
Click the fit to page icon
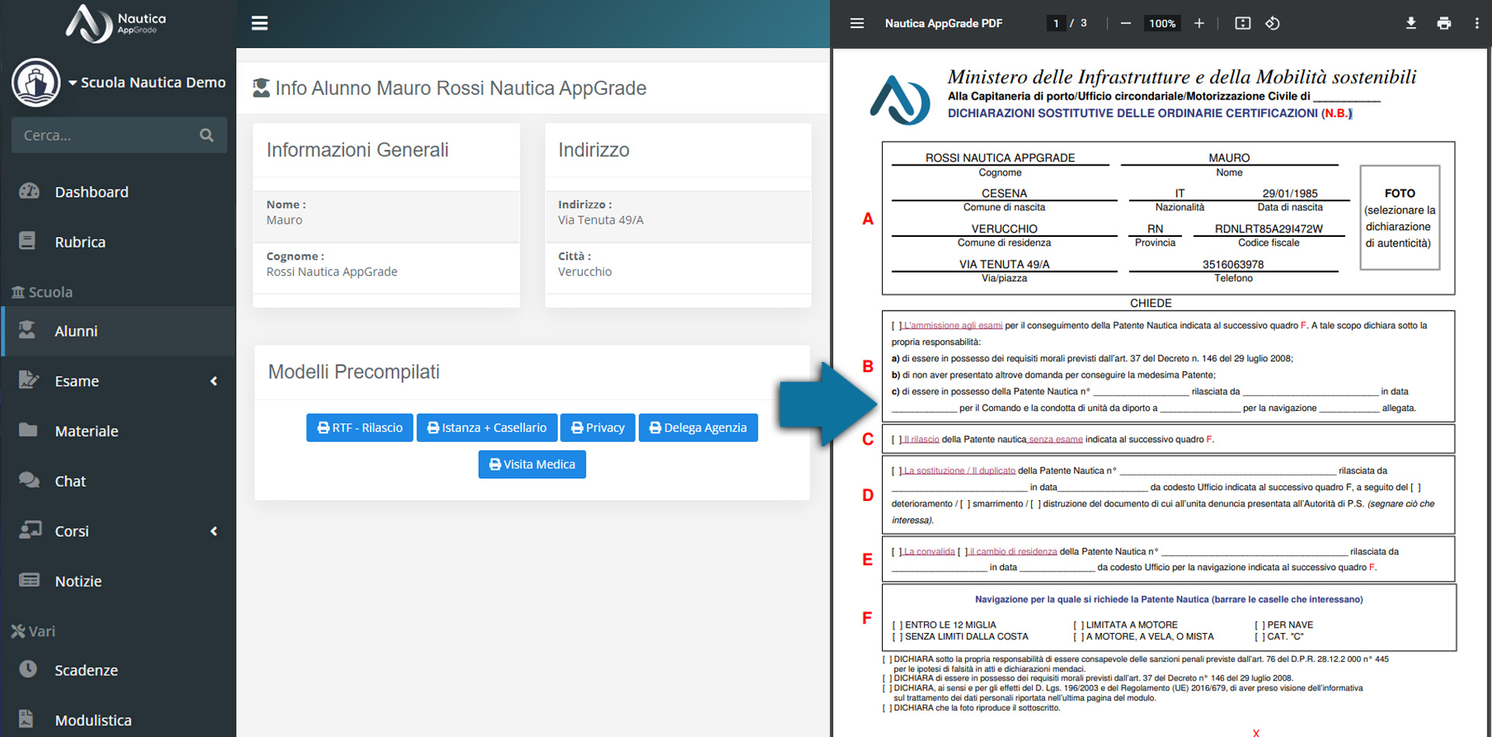[1243, 23]
